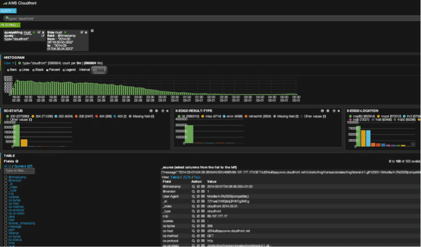Click the add filter plus icon
This screenshot has width=421, height=247.
click(x=93, y=32)
